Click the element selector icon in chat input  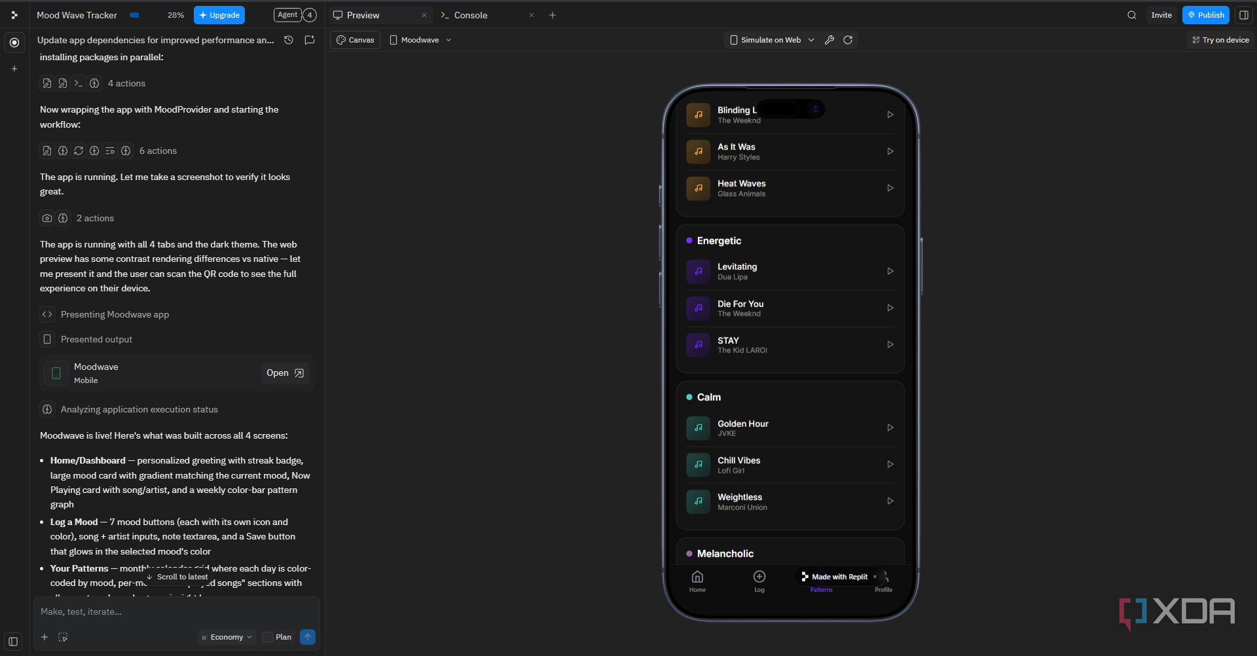click(x=63, y=637)
